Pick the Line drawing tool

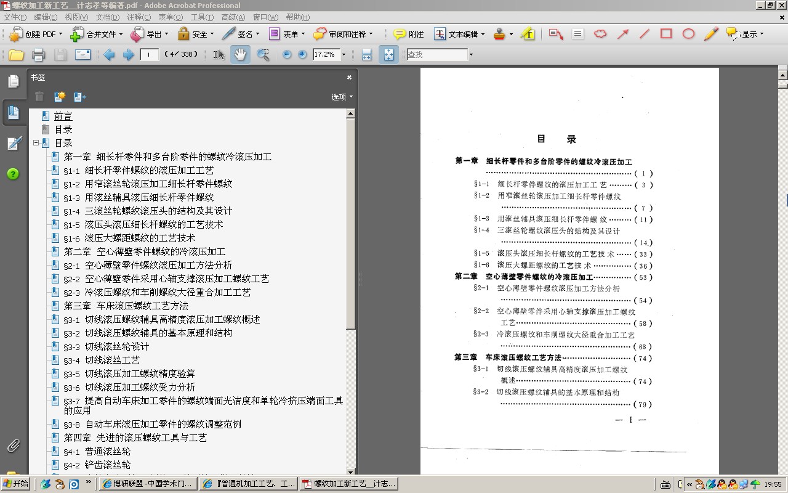645,34
